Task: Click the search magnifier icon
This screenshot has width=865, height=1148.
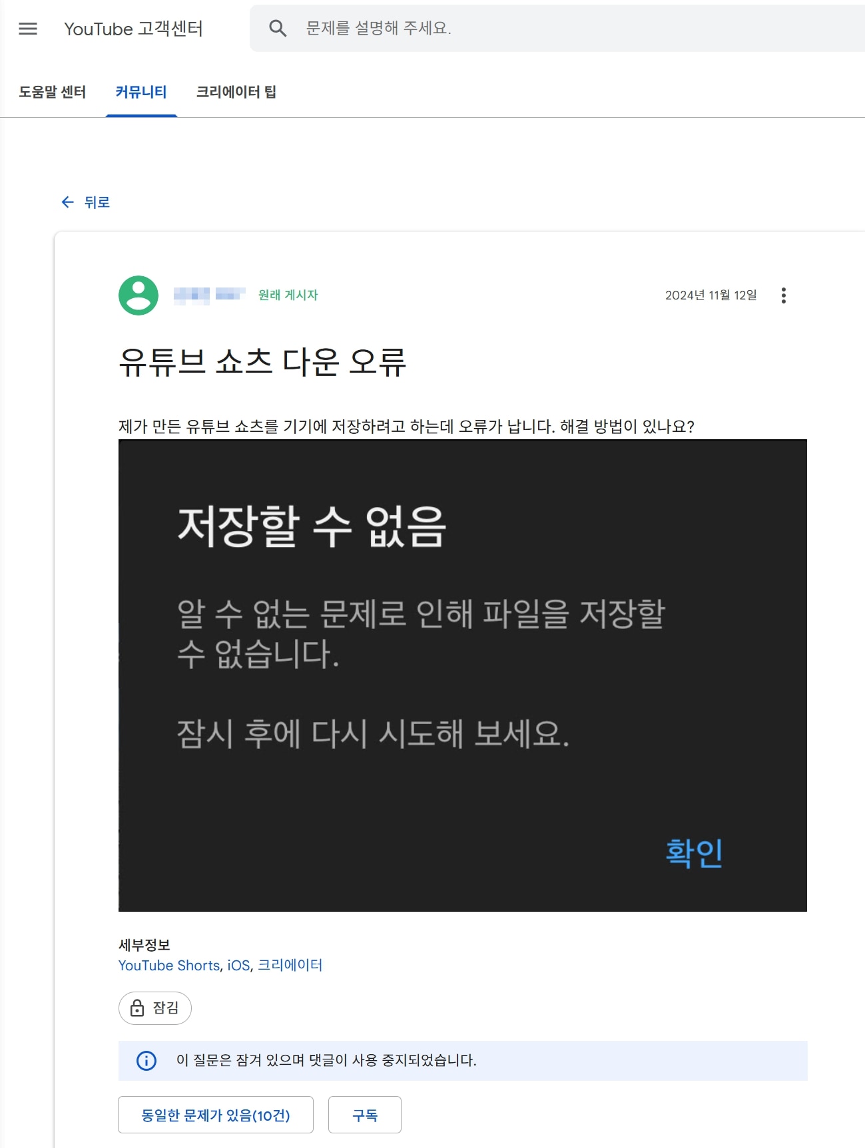Action: point(278,28)
